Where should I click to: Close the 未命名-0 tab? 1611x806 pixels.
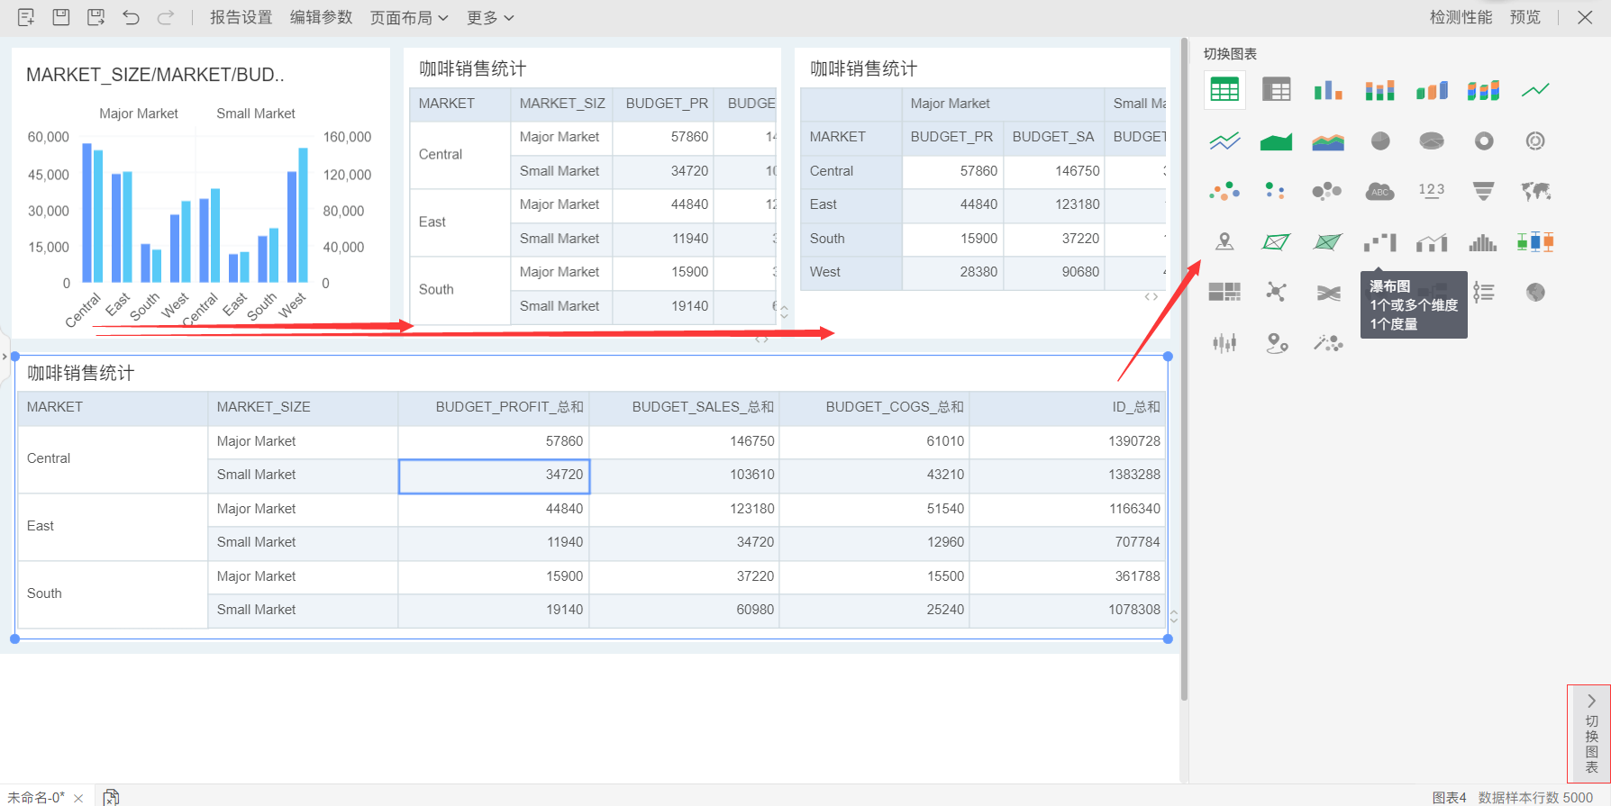[78, 798]
